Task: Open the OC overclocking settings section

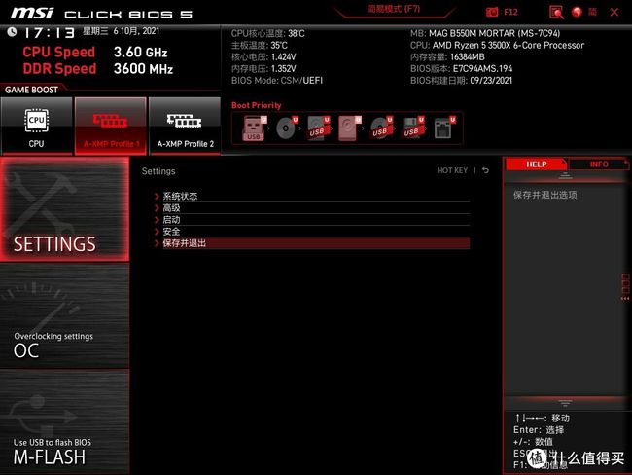Action: [x=64, y=316]
